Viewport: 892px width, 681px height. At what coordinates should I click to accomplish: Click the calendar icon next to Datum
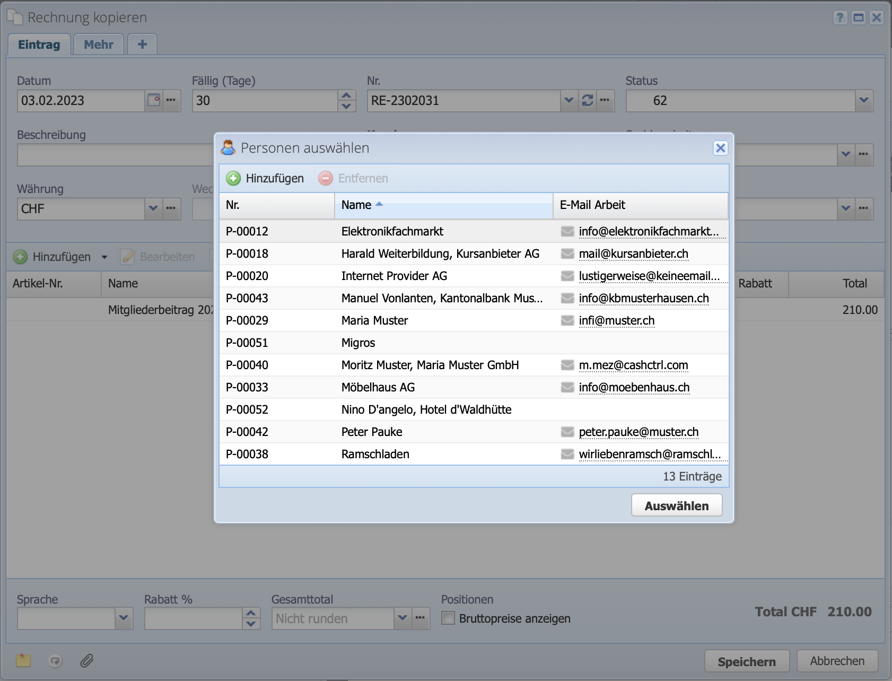point(153,100)
